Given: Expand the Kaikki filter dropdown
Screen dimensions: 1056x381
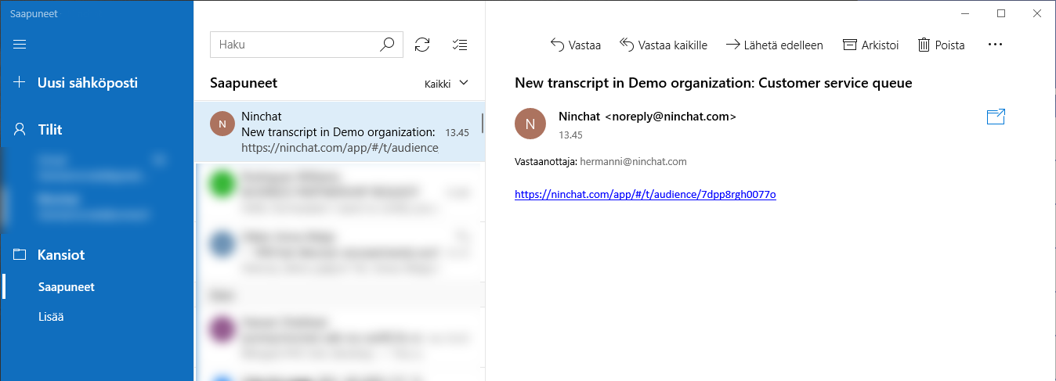Looking at the screenshot, I should (x=447, y=84).
